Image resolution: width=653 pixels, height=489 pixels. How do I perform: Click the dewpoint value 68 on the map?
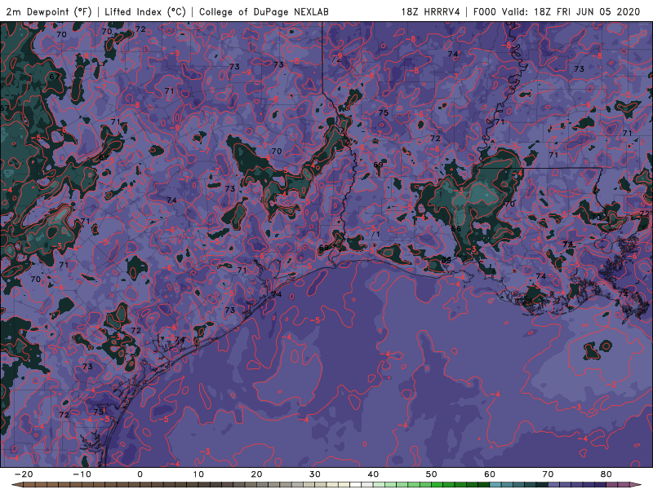104,157
